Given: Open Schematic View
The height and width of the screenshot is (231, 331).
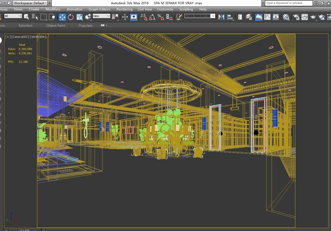Looking at the screenshot, I should pyautogui.click(x=276, y=17).
